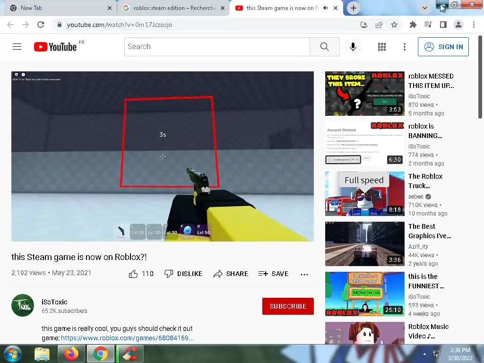Launch Firefox from the taskbar
This screenshot has height=363, width=484.
71,354
